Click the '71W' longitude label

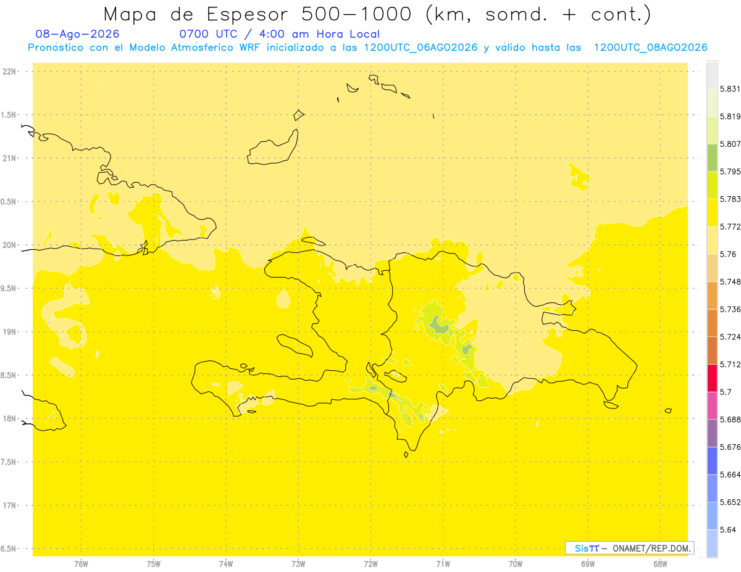click(443, 563)
